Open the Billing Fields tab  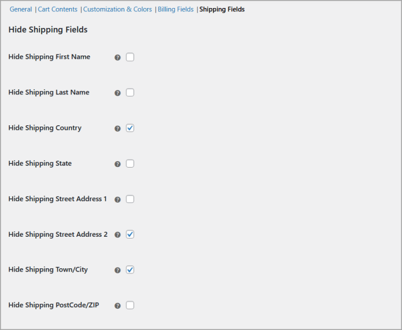click(176, 10)
